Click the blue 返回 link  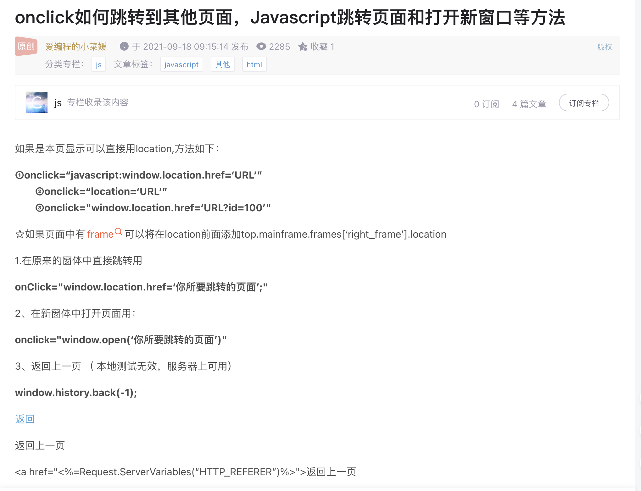coord(25,419)
